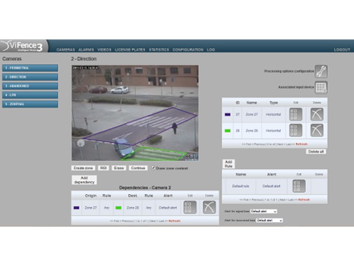
Task: Edit the Default rule entry
Action: (299, 186)
